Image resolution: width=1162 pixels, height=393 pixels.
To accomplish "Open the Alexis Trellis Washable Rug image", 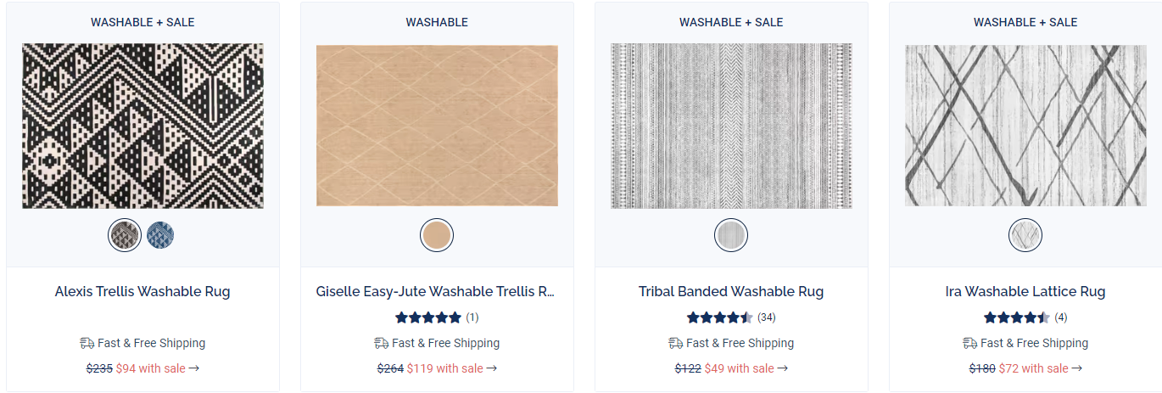I will click(142, 126).
